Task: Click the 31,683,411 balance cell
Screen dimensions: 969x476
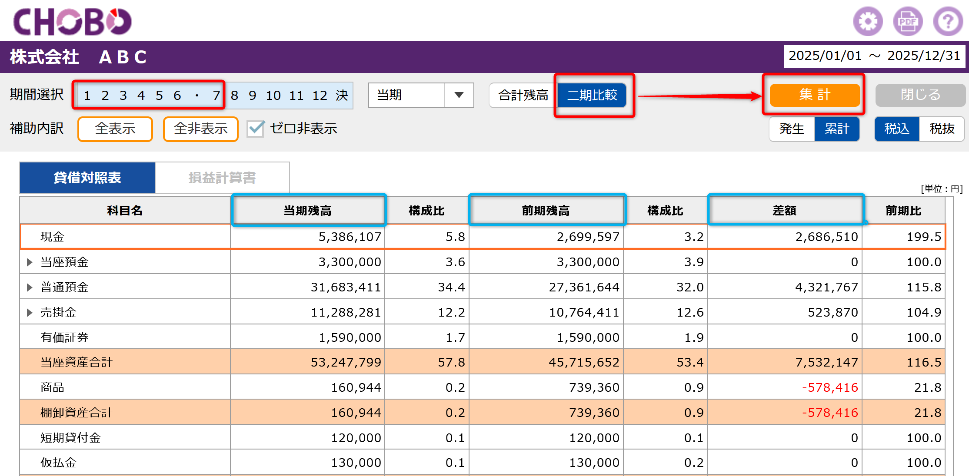Action: [x=308, y=287]
